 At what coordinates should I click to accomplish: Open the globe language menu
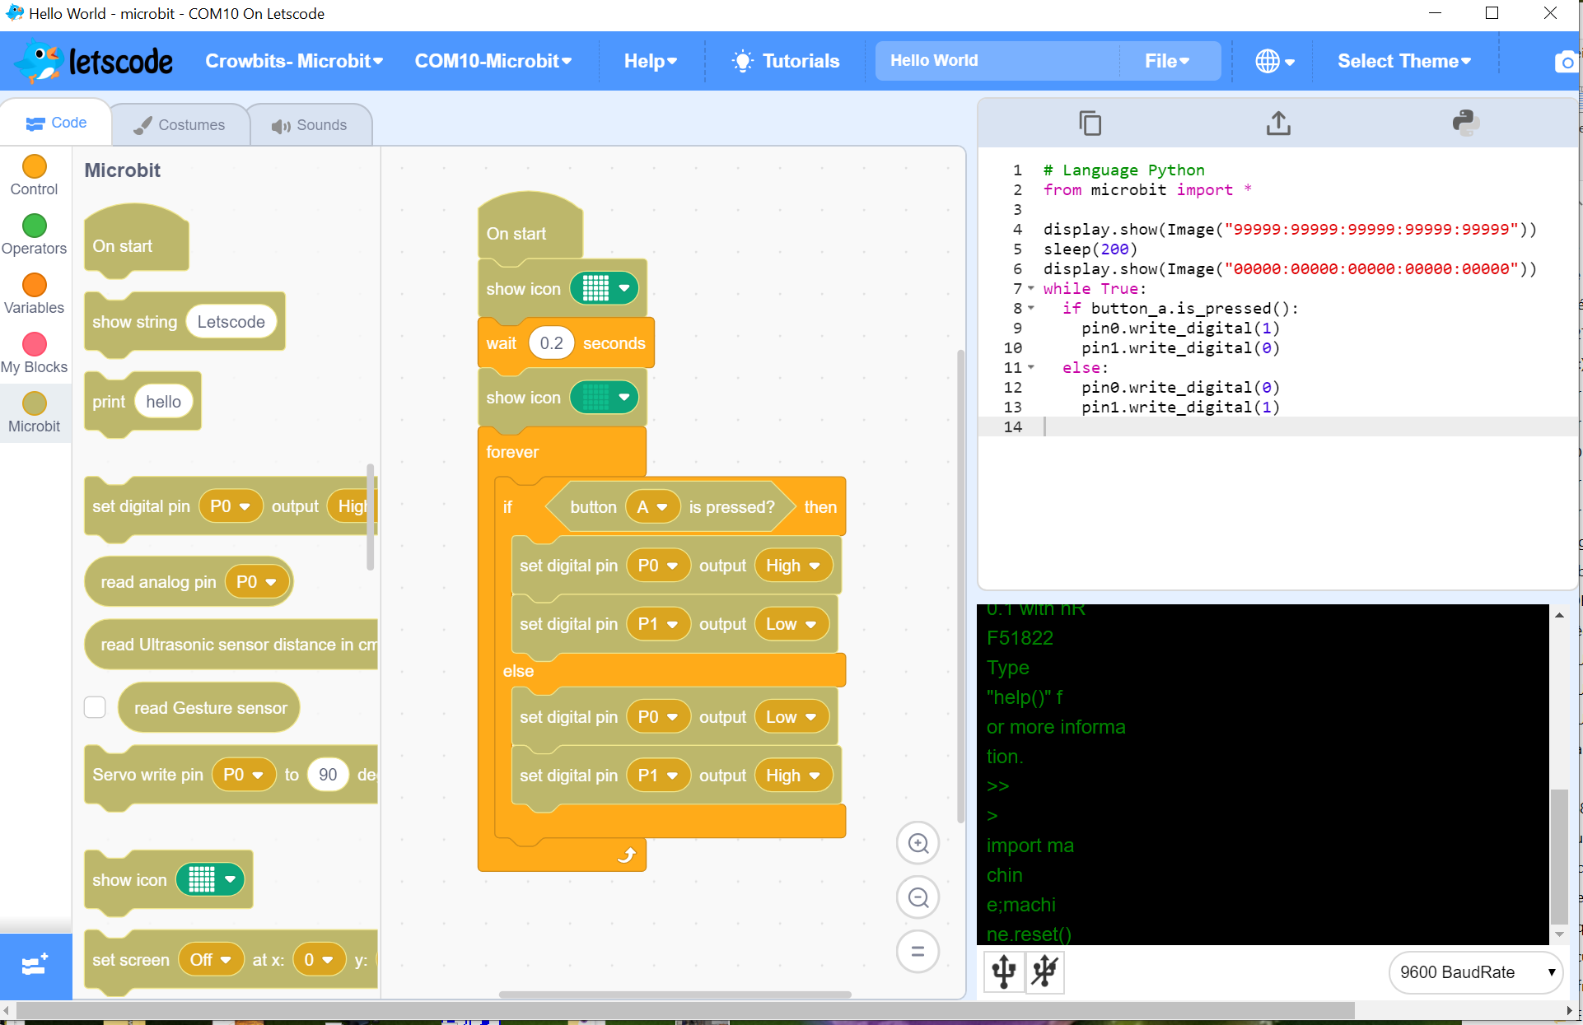[x=1274, y=61]
